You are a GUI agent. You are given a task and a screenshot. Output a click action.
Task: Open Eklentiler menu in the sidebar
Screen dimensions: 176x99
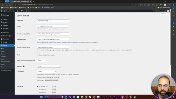(x=7, y=36)
